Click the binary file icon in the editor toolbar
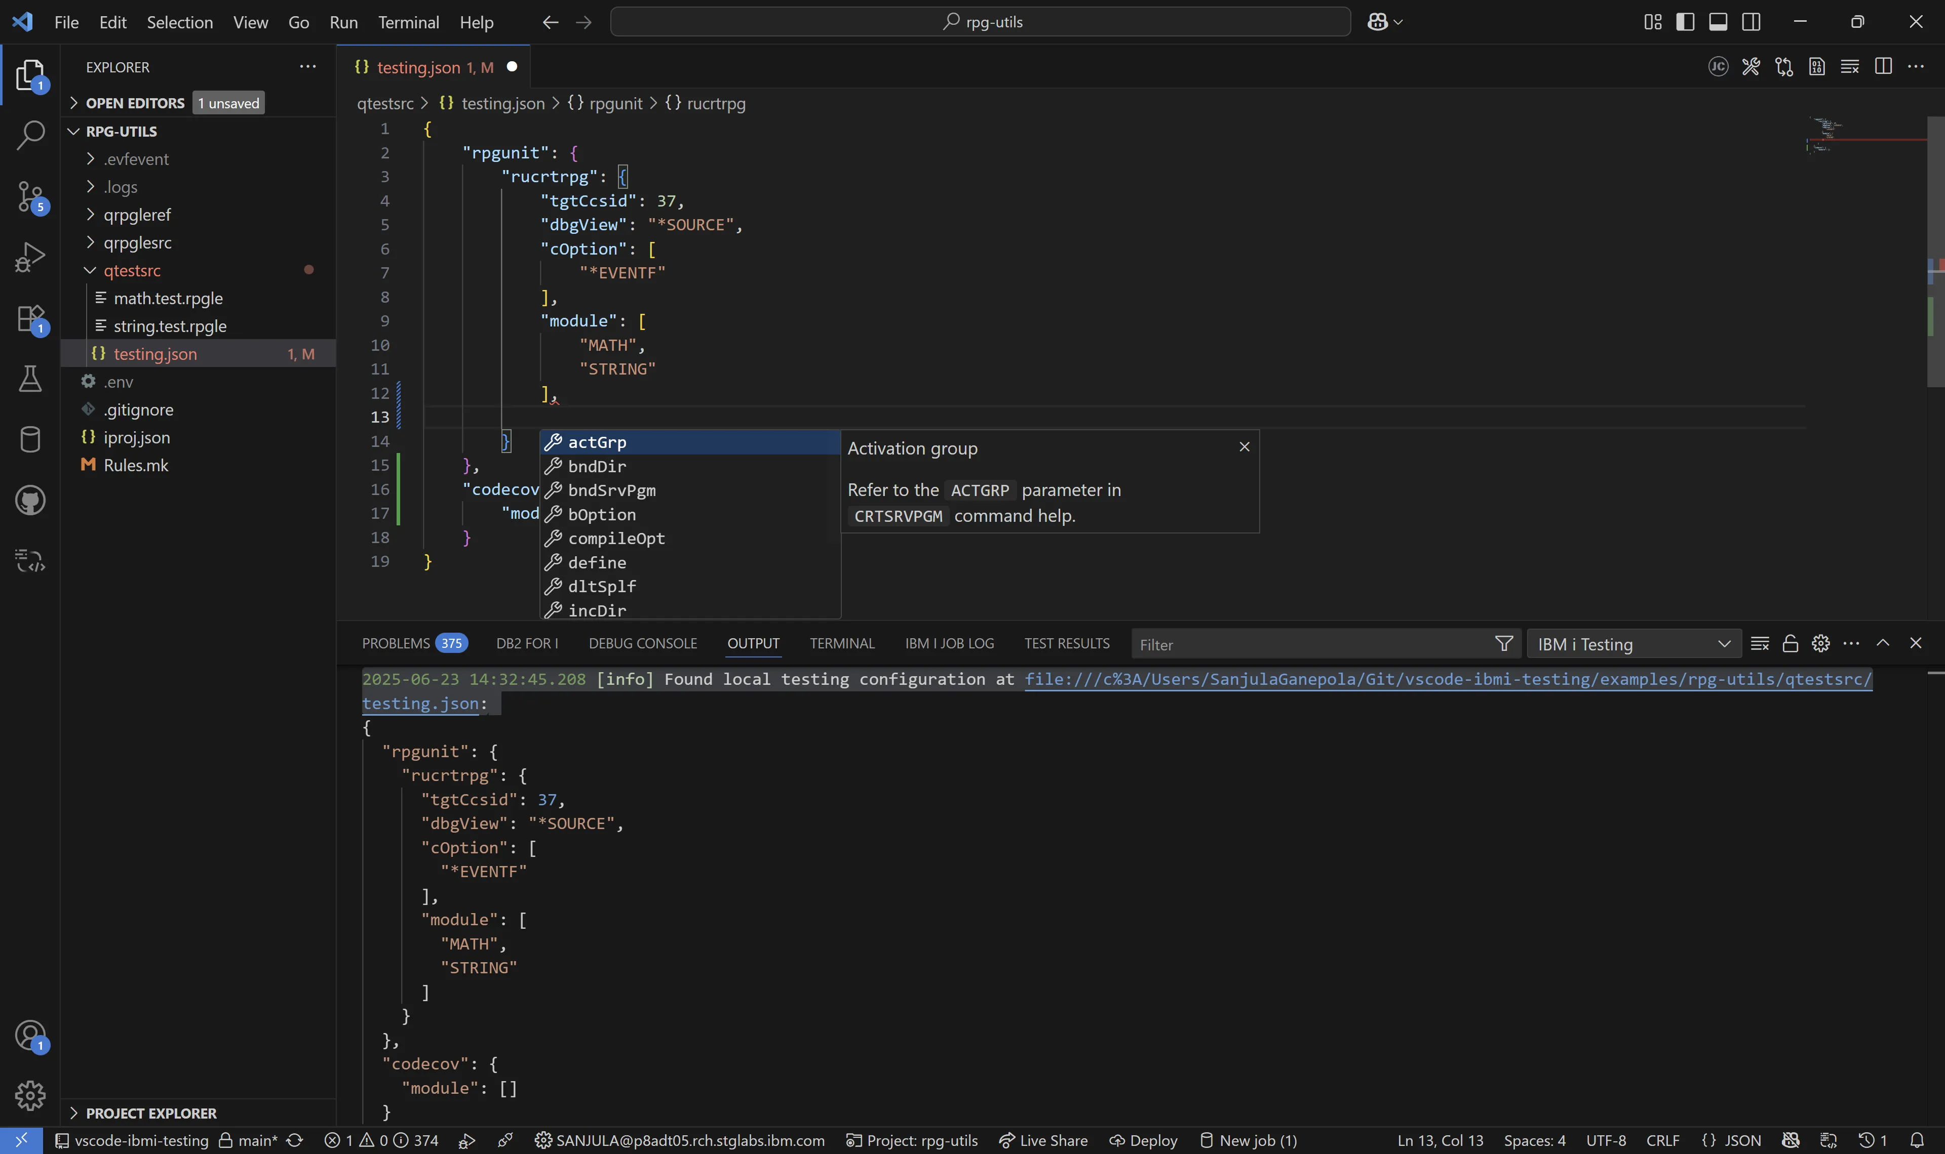This screenshot has width=1945, height=1154. point(1817,67)
